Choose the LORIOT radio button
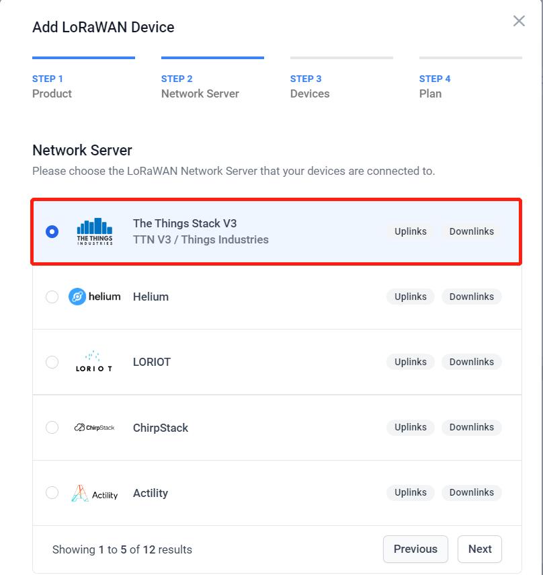Image resolution: width=543 pixels, height=575 pixels. 52,362
